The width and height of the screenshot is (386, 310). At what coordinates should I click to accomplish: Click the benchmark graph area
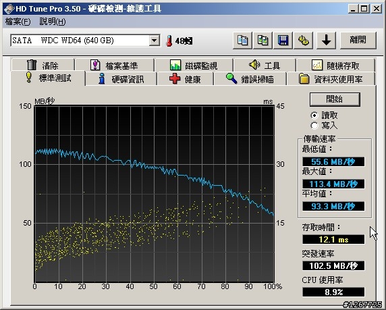point(155,194)
